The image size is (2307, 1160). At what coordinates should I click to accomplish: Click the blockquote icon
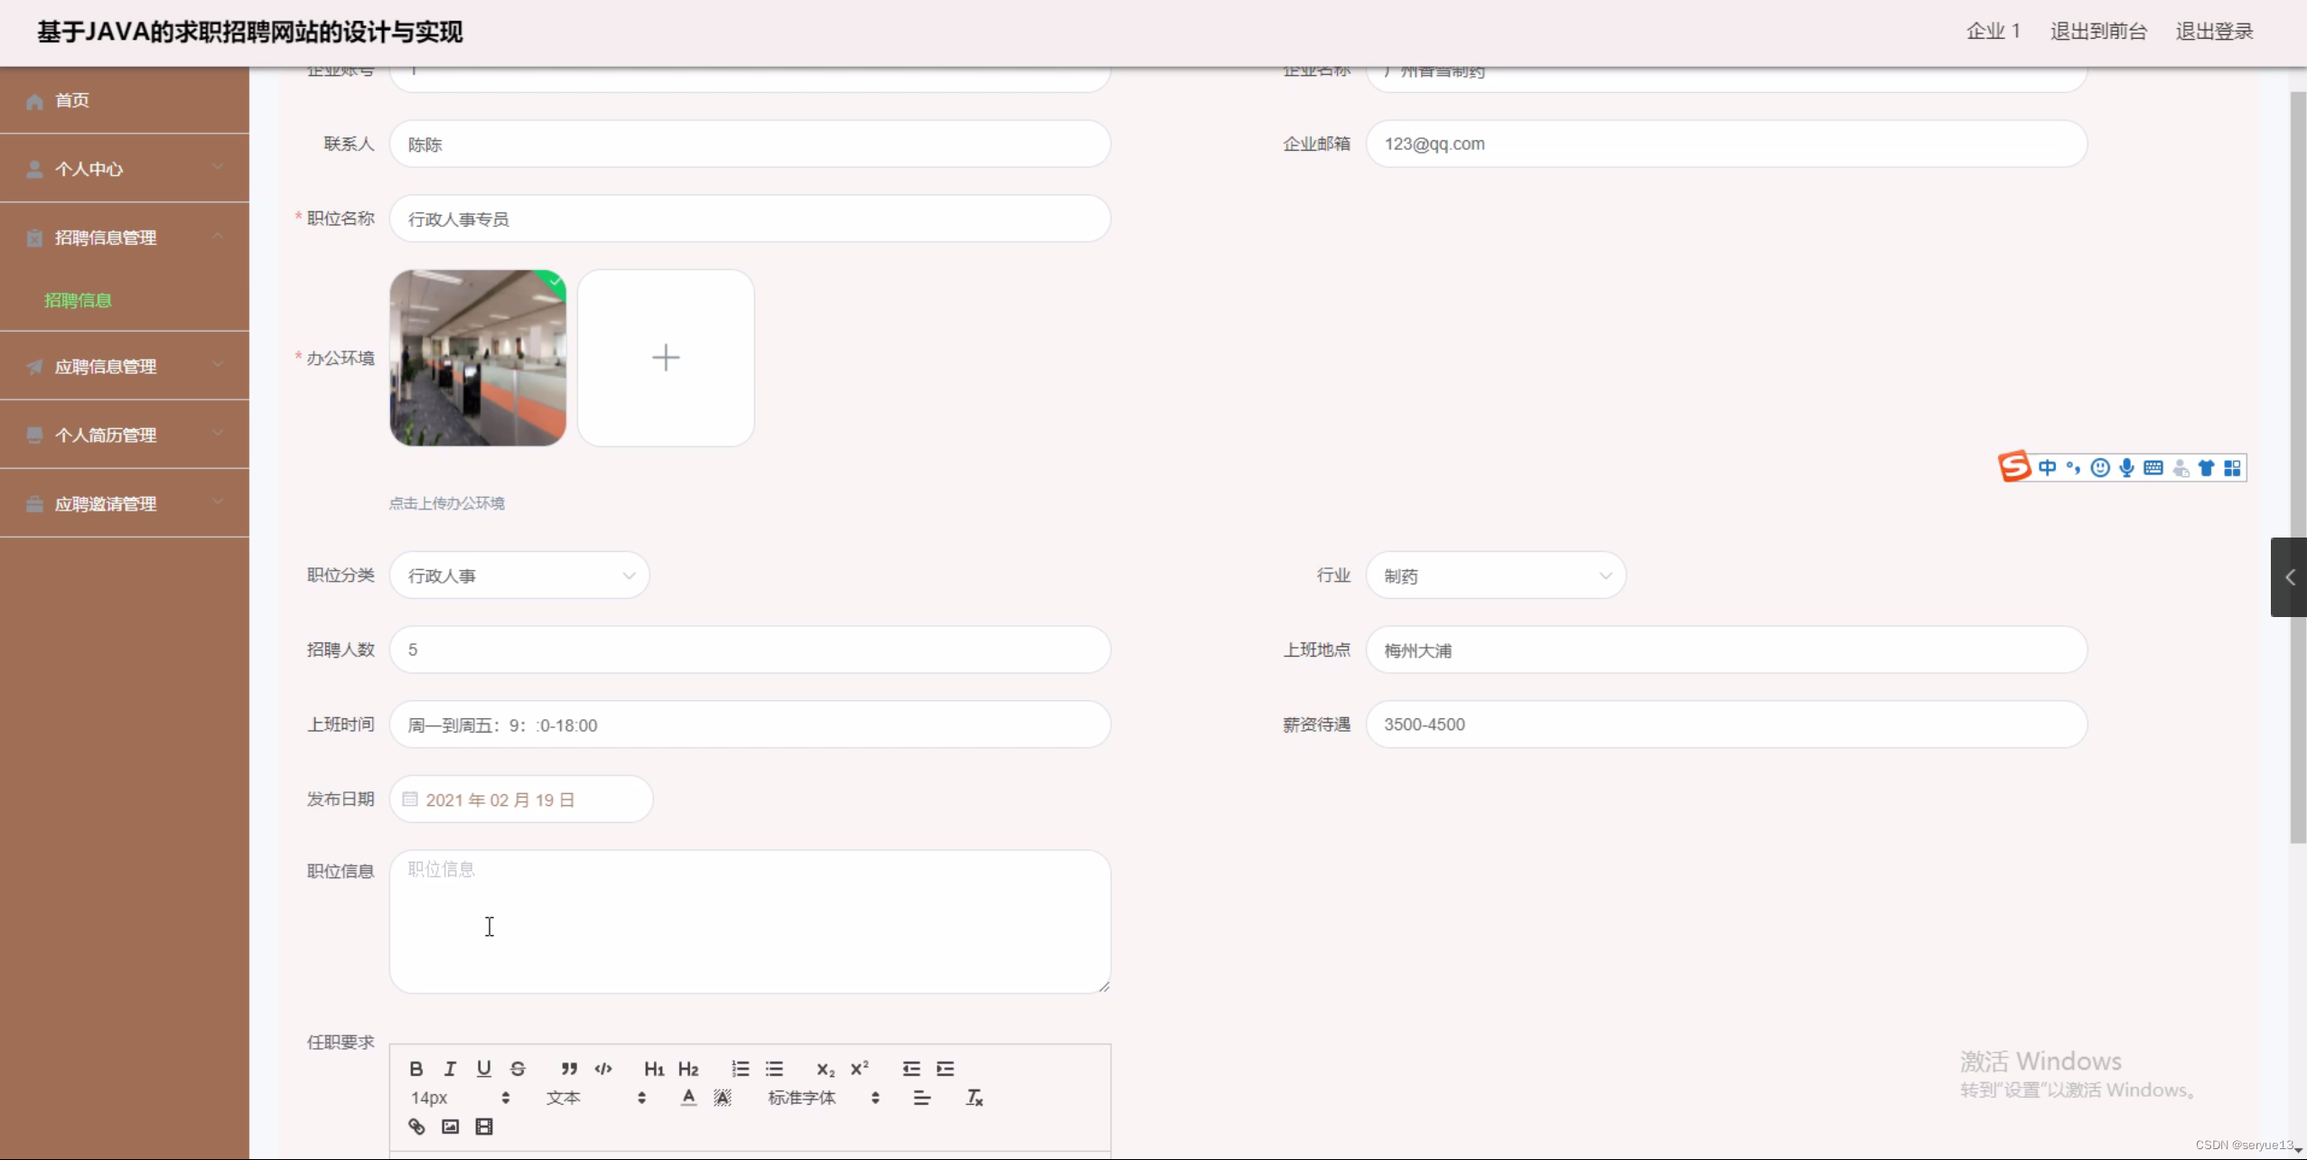(569, 1069)
